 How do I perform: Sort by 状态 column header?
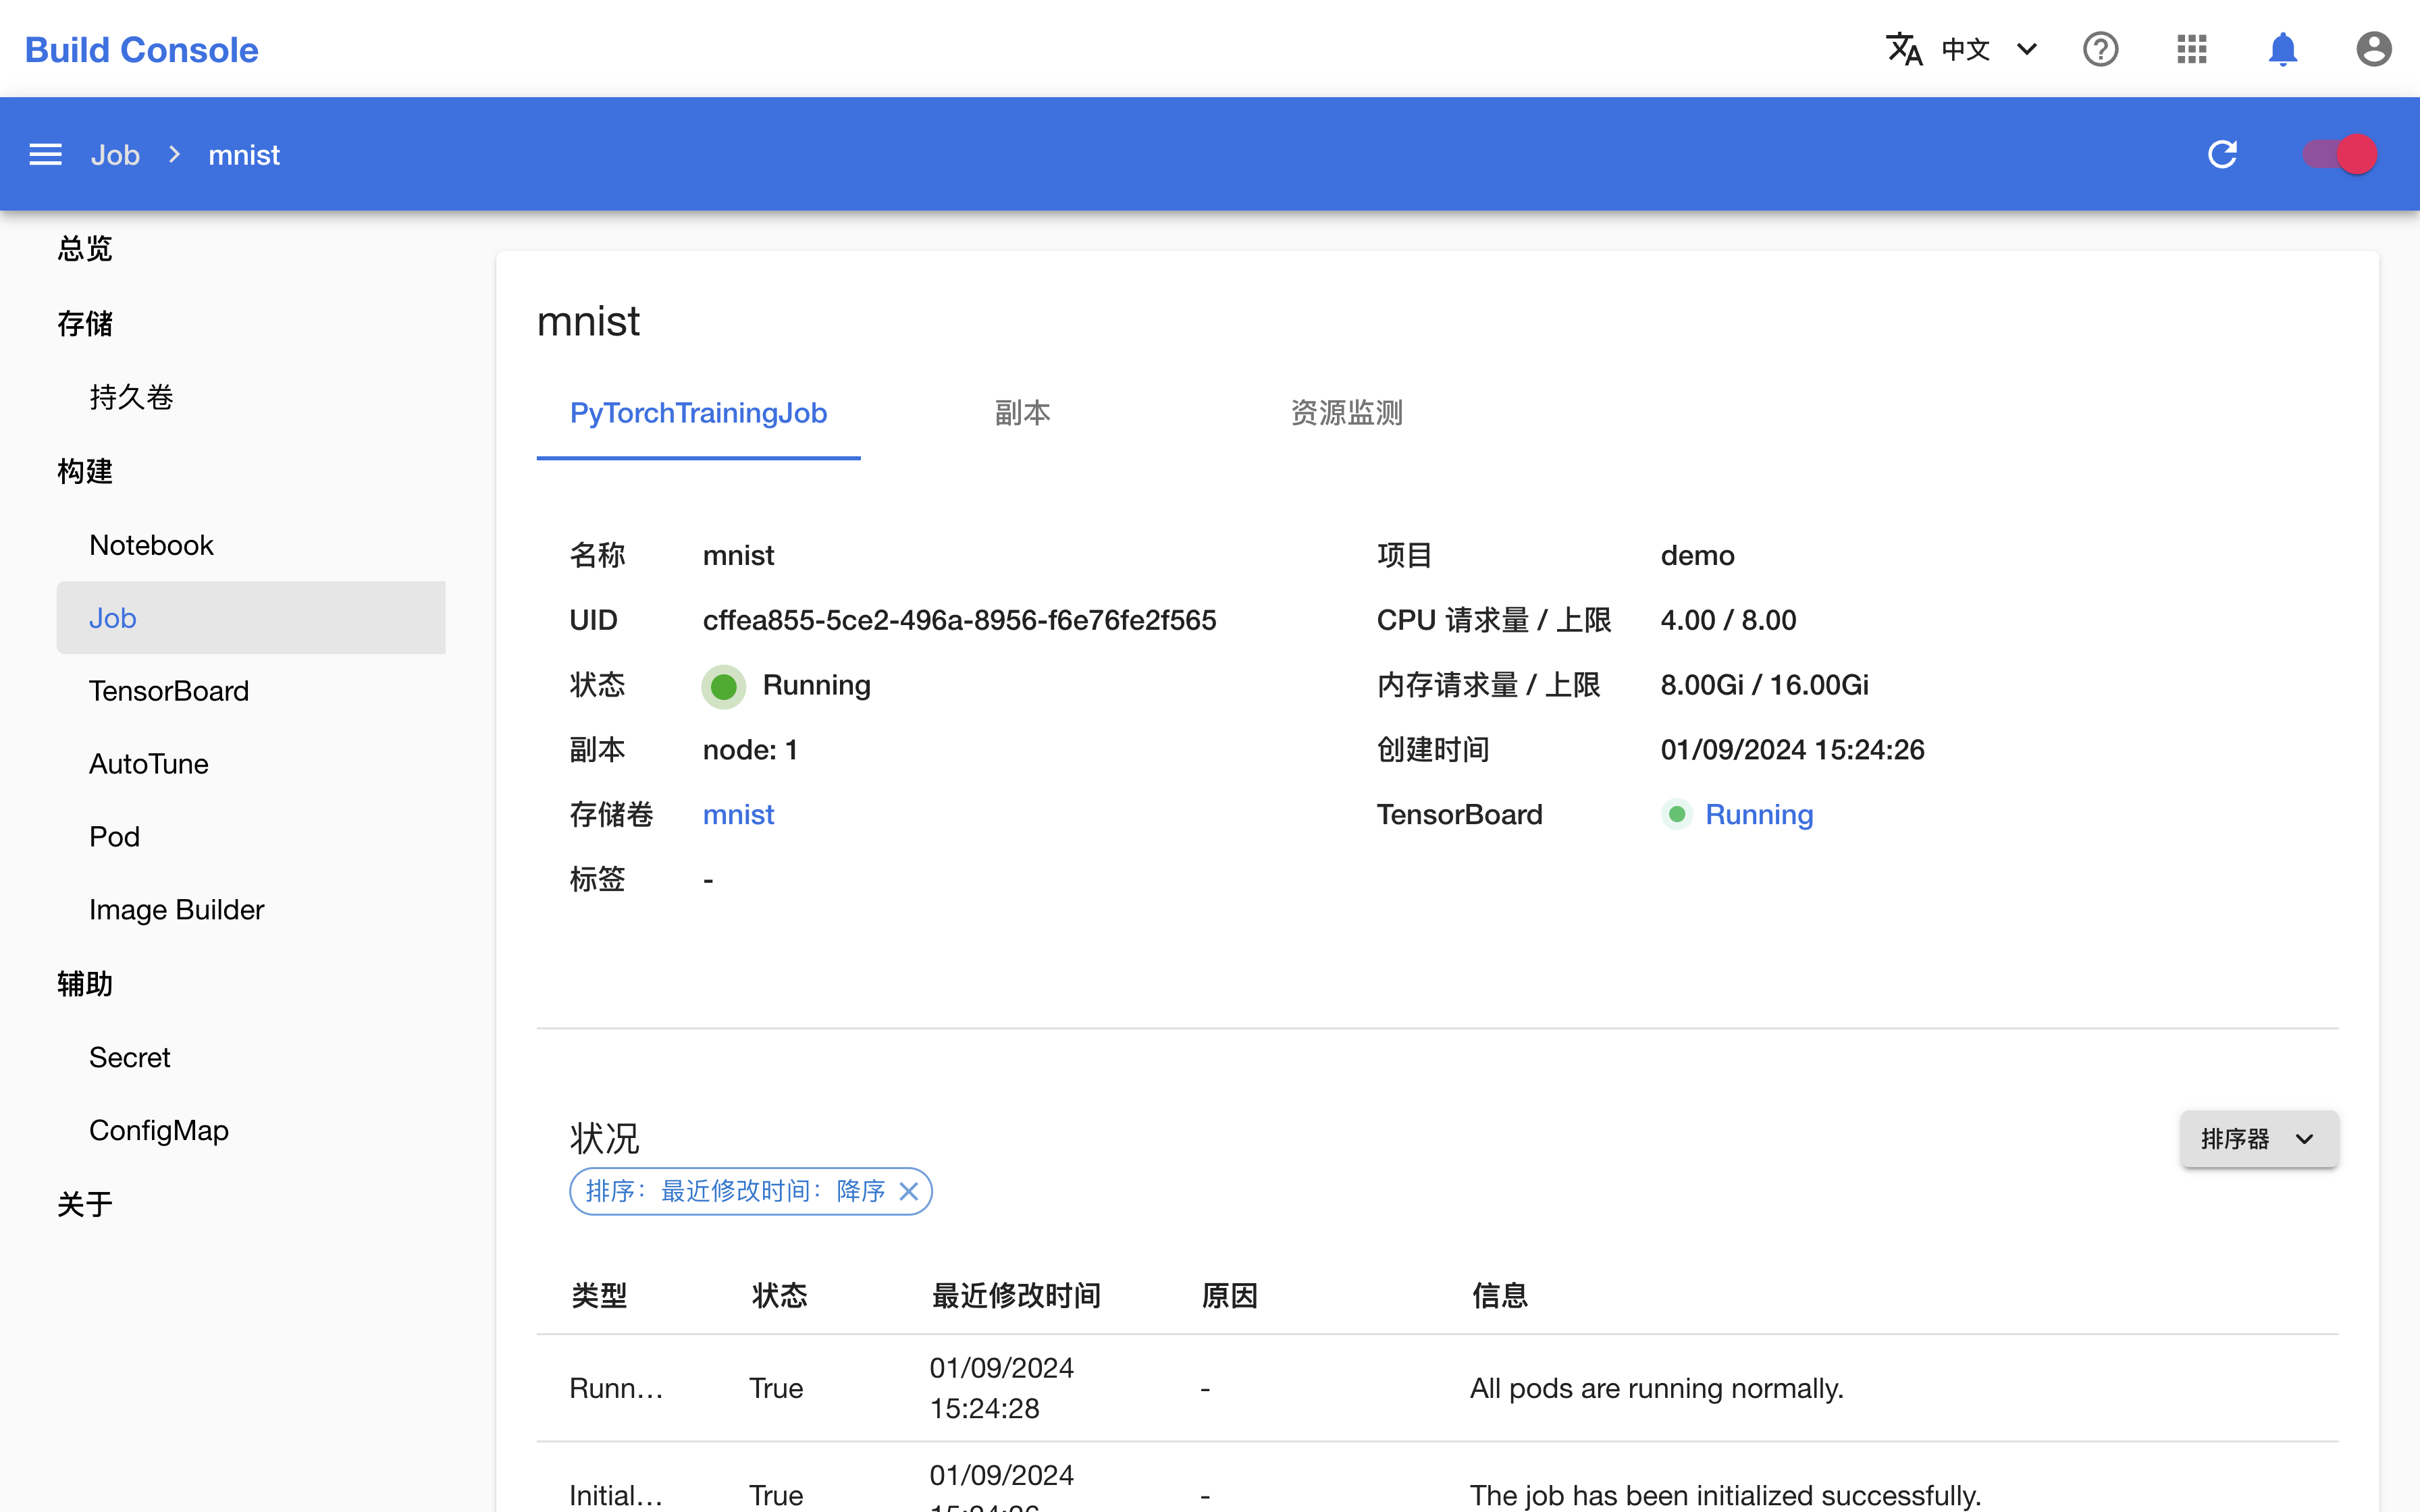pyautogui.click(x=779, y=1296)
